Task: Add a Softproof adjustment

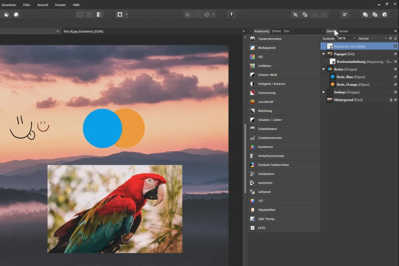Action: pyautogui.click(x=284, y=192)
